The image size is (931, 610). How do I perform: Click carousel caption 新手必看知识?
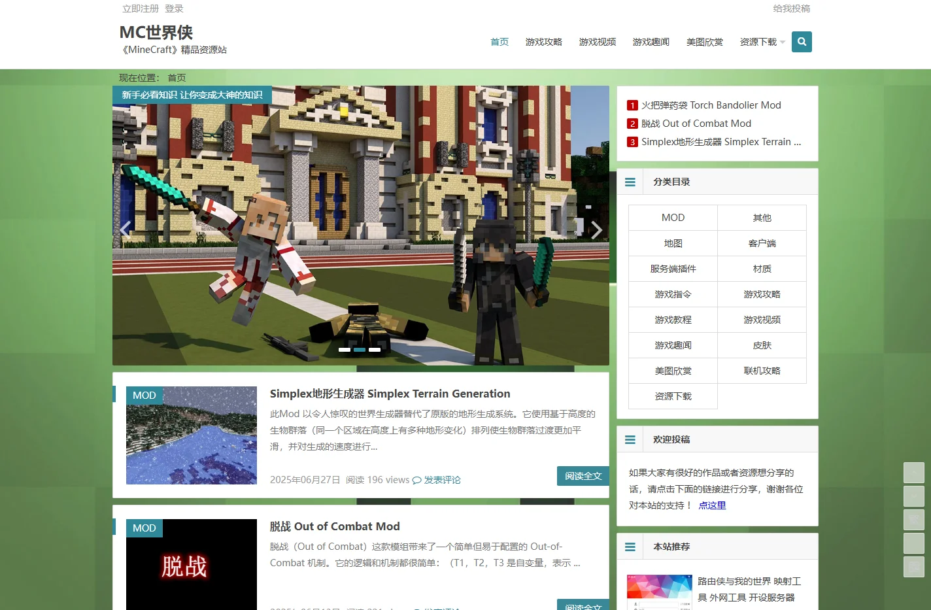[192, 95]
